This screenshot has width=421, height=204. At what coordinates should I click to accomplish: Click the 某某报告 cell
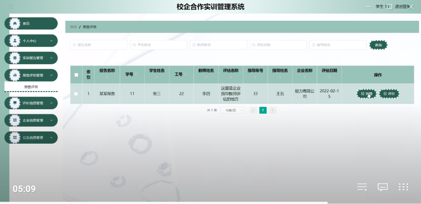pyautogui.click(x=107, y=93)
